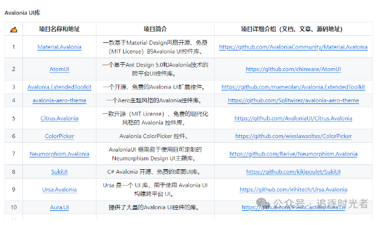Screen dimensions: 379x225
Task: Visit the mameolan/Avalonia.ExtendedToolkit GitHub URL
Action: [293, 87]
